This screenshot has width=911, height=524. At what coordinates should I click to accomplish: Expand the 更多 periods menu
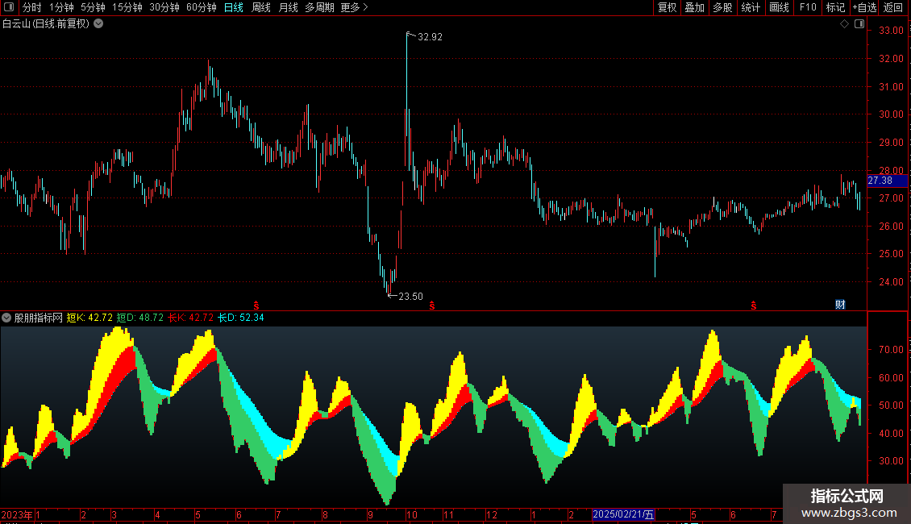[355, 7]
